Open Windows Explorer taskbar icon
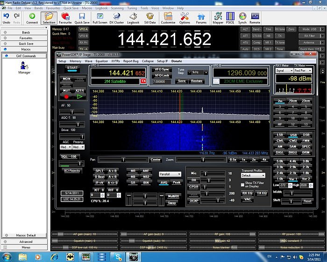 coord(23,257)
